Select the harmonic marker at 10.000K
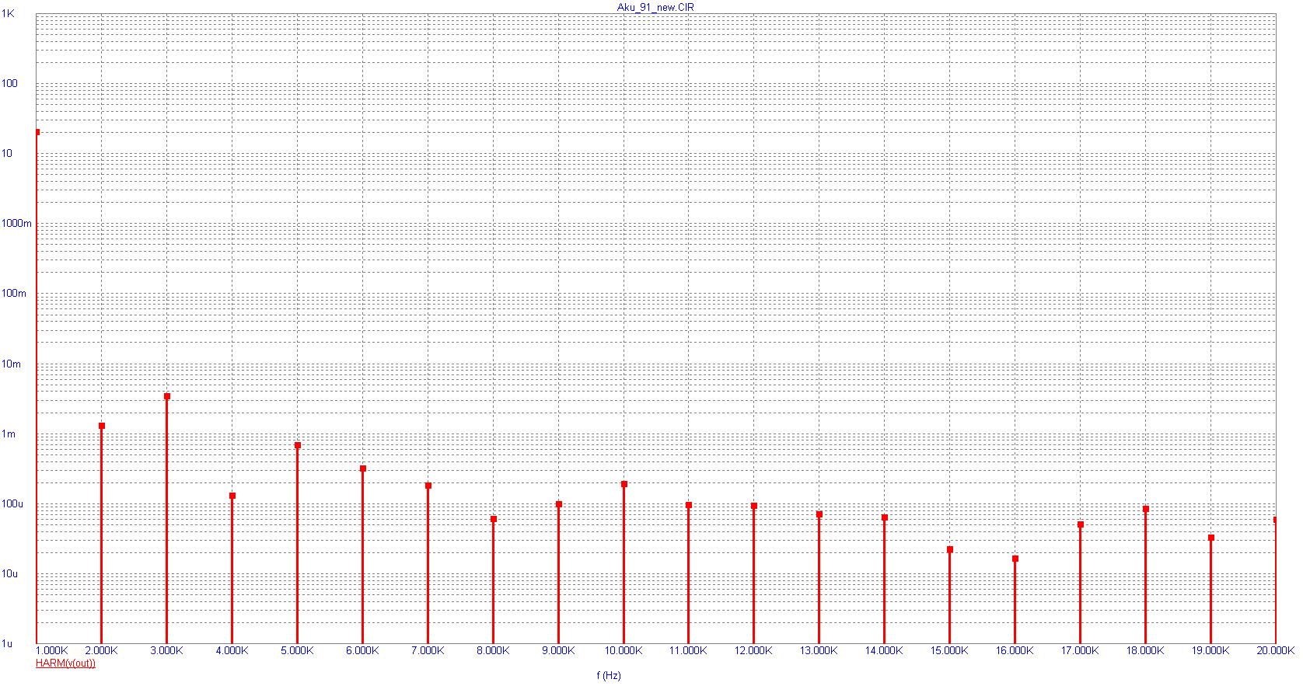Screen dimensions: 1303x686 (x=624, y=484)
